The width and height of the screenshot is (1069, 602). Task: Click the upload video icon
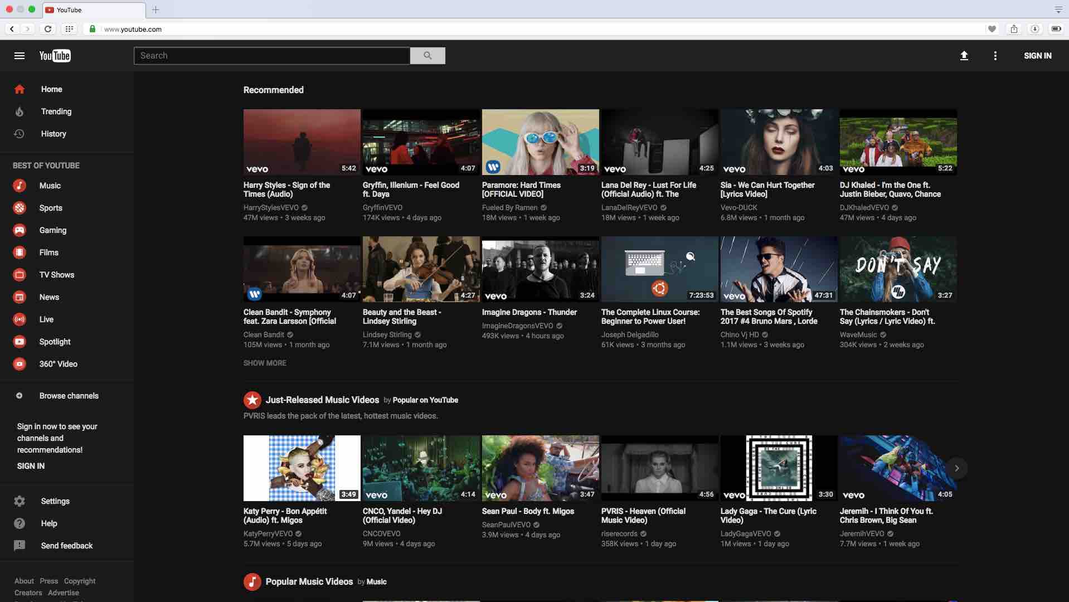coord(964,55)
